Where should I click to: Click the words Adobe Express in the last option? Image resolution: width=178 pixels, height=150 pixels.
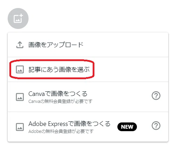click(x=48, y=124)
